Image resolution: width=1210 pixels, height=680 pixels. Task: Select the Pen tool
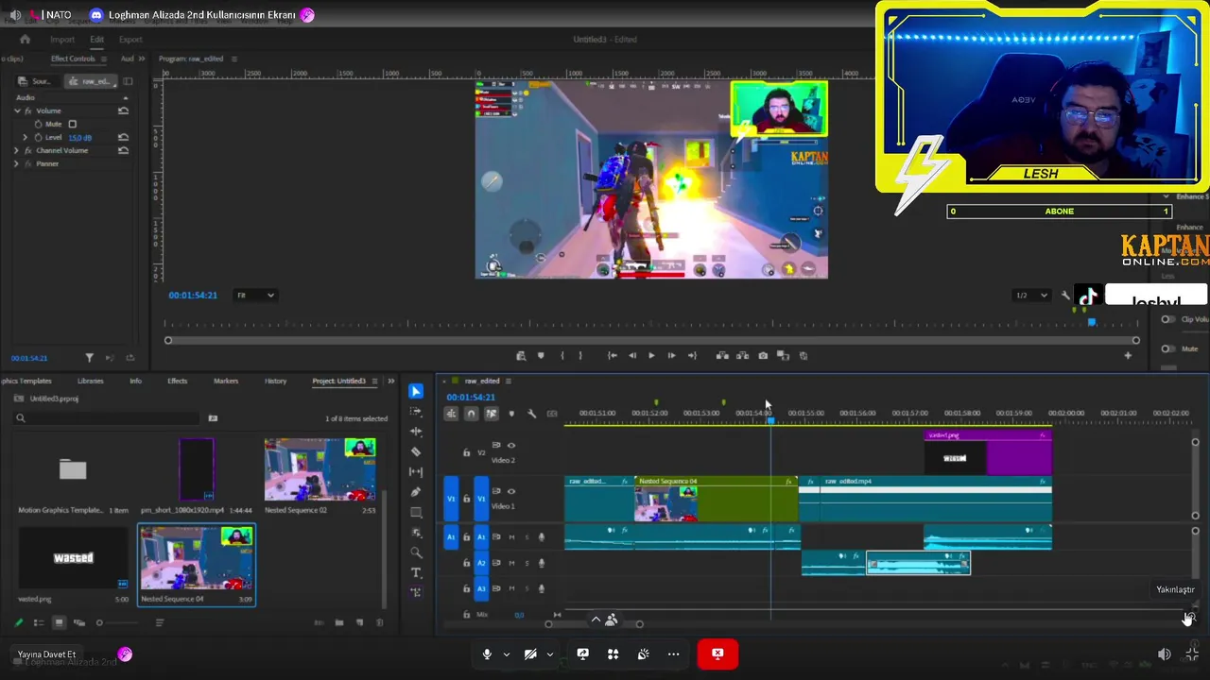(x=416, y=492)
